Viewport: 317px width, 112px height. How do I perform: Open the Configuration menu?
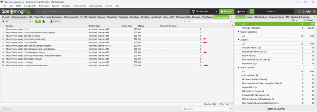click(x=30, y=6)
